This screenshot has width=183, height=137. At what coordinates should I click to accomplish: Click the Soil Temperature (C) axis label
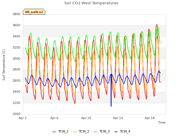tap(4, 65)
